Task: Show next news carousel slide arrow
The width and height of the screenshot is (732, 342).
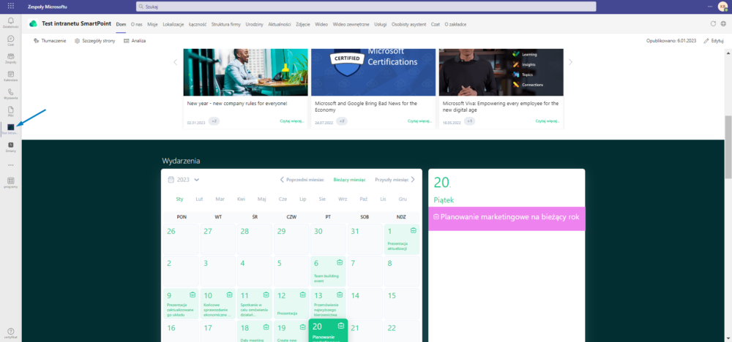Action: point(570,62)
